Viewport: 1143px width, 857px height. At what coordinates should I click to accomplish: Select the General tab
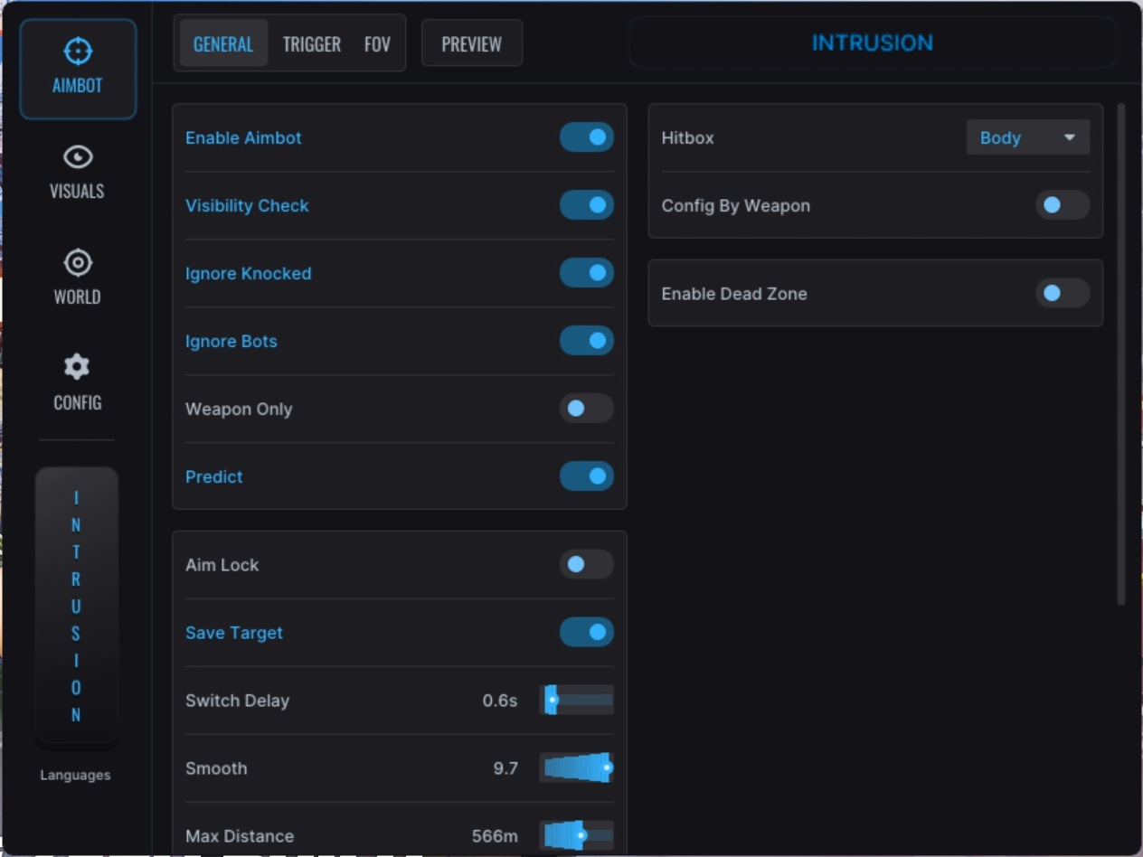pyautogui.click(x=223, y=44)
